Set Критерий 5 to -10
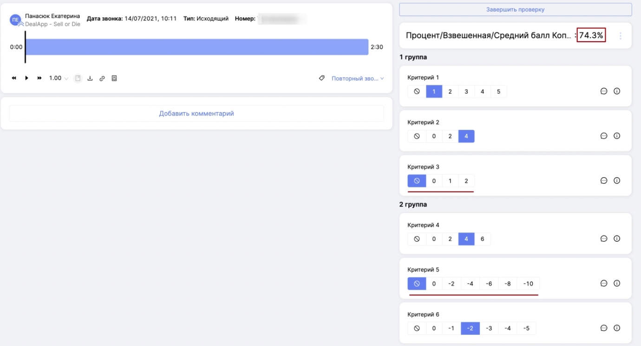Screen dimensions: 641x346 (x=528, y=284)
